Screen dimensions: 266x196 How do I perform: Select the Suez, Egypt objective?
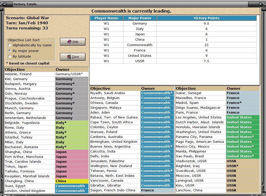click(30, 186)
